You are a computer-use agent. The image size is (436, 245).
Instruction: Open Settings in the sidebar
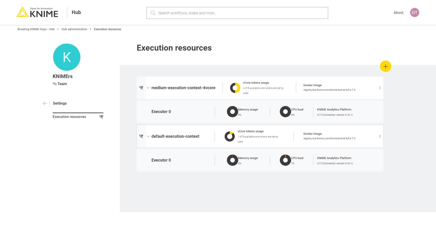coord(60,104)
